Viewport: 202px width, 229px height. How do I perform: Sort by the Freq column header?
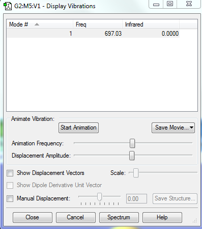point(98,24)
